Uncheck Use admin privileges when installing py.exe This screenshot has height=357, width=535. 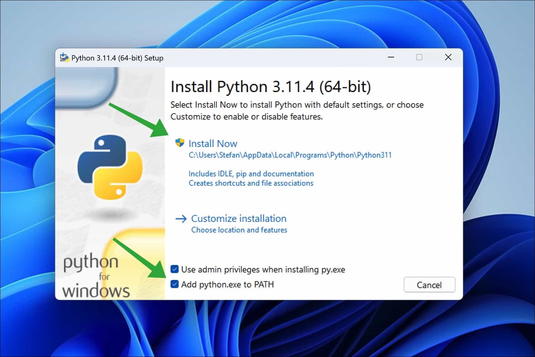click(x=175, y=269)
